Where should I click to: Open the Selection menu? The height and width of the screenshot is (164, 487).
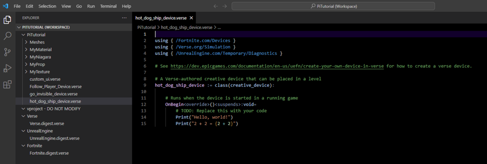(x=47, y=6)
